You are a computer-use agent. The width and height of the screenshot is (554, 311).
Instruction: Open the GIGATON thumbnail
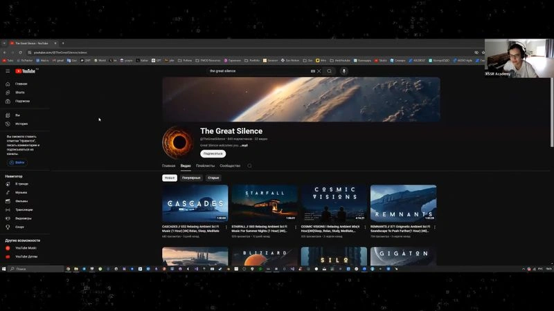[404, 256]
